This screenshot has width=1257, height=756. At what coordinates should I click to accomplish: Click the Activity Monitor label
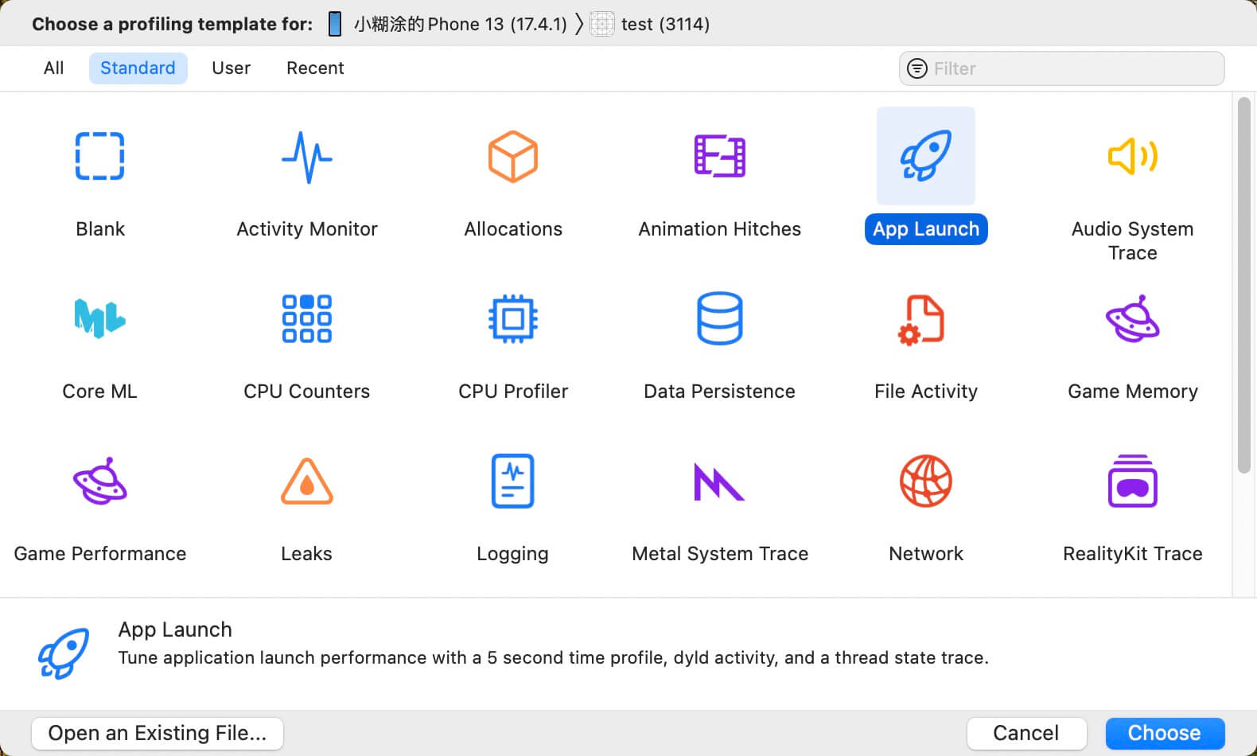click(x=307, y=229)
